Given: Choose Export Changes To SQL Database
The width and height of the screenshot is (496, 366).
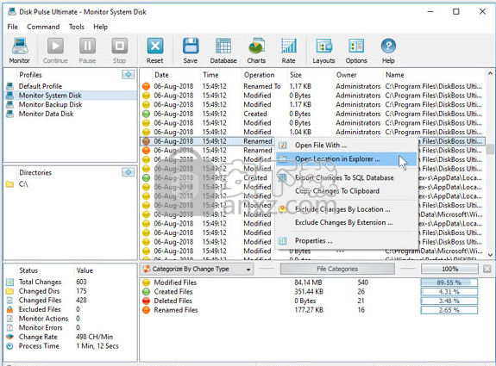Looking at the screenshot, I should 346,177.
